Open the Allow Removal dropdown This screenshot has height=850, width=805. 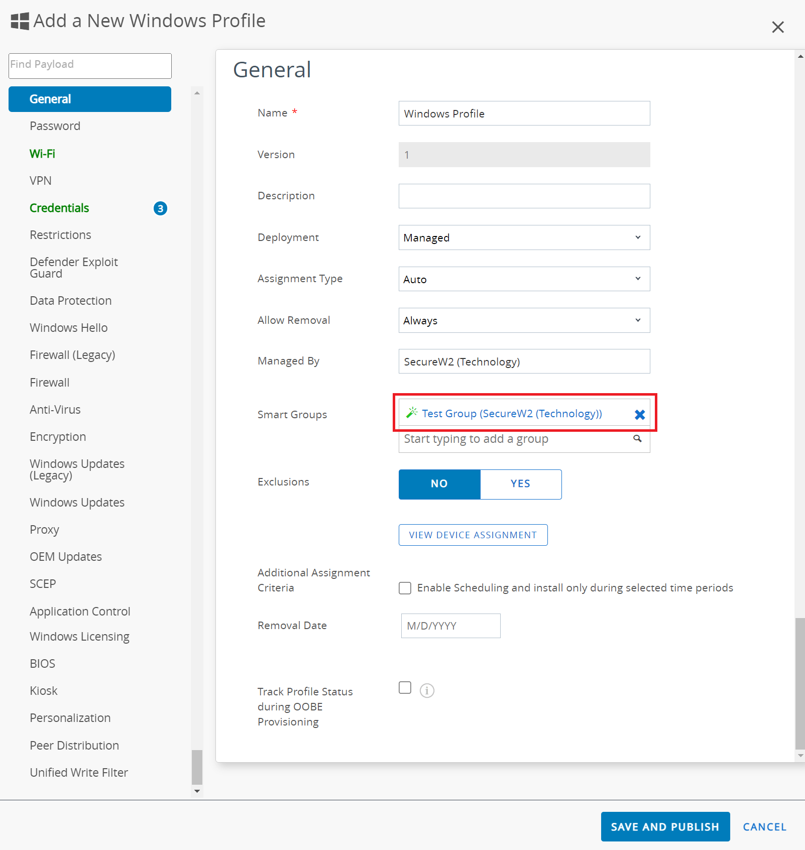click(524, 320)
